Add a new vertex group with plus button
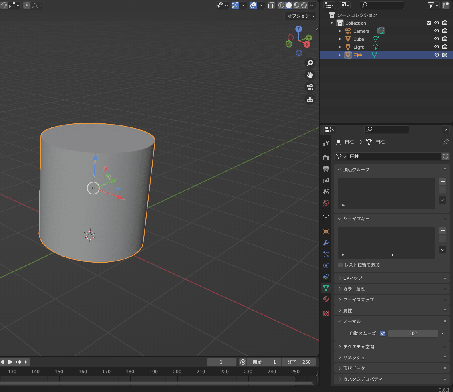 click(x=443, y=182)
